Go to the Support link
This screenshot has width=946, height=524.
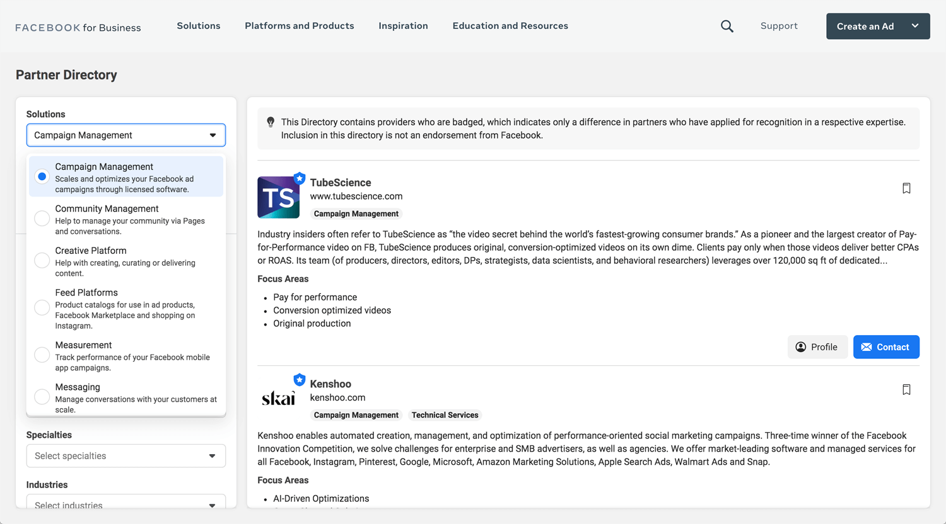[x=779, y=26]
